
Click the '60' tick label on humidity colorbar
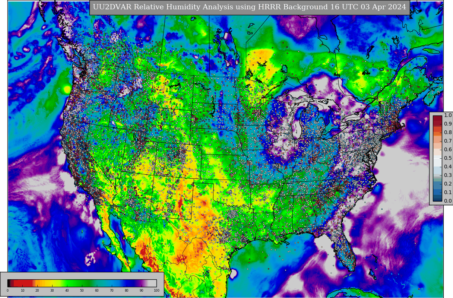click(x=97, y=291)
